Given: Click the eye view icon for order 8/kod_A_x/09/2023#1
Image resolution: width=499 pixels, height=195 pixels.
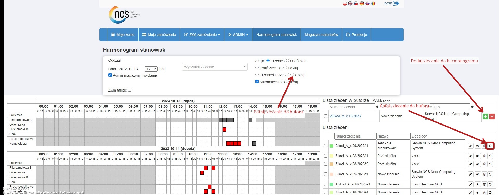Looking at the screenshot, I should coord(478,174).
